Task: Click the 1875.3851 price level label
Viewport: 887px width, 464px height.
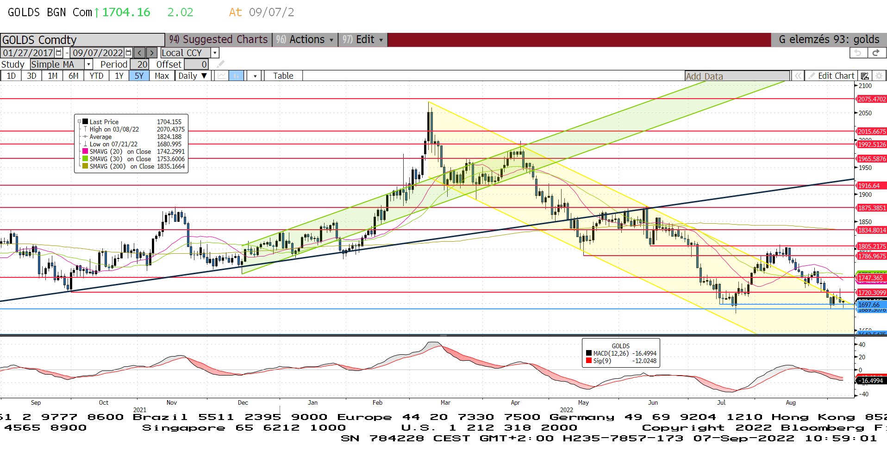Action: point(872,208)
